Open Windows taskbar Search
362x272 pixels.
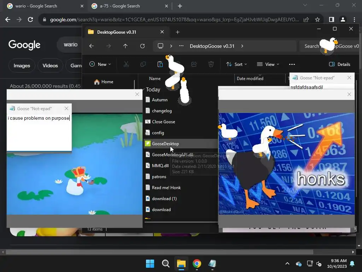coord(165,263)
